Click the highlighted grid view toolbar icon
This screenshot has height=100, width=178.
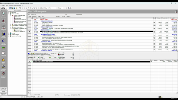tap(10, 8)
